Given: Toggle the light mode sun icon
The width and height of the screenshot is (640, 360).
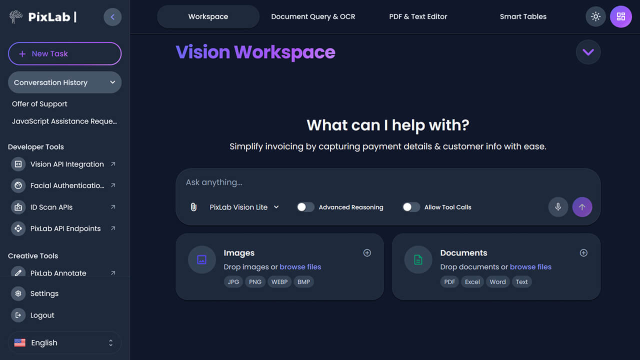Looking at the screenshot, I should [595, 16].
